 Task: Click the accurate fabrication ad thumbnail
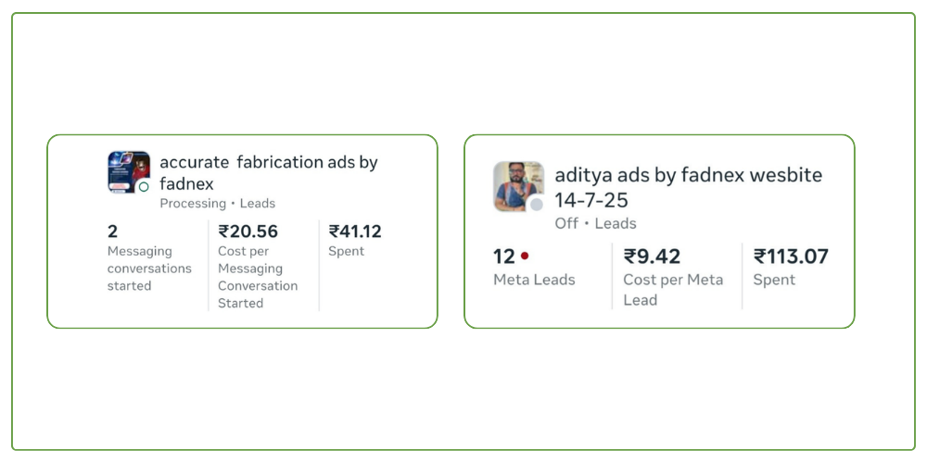point(127,170)
